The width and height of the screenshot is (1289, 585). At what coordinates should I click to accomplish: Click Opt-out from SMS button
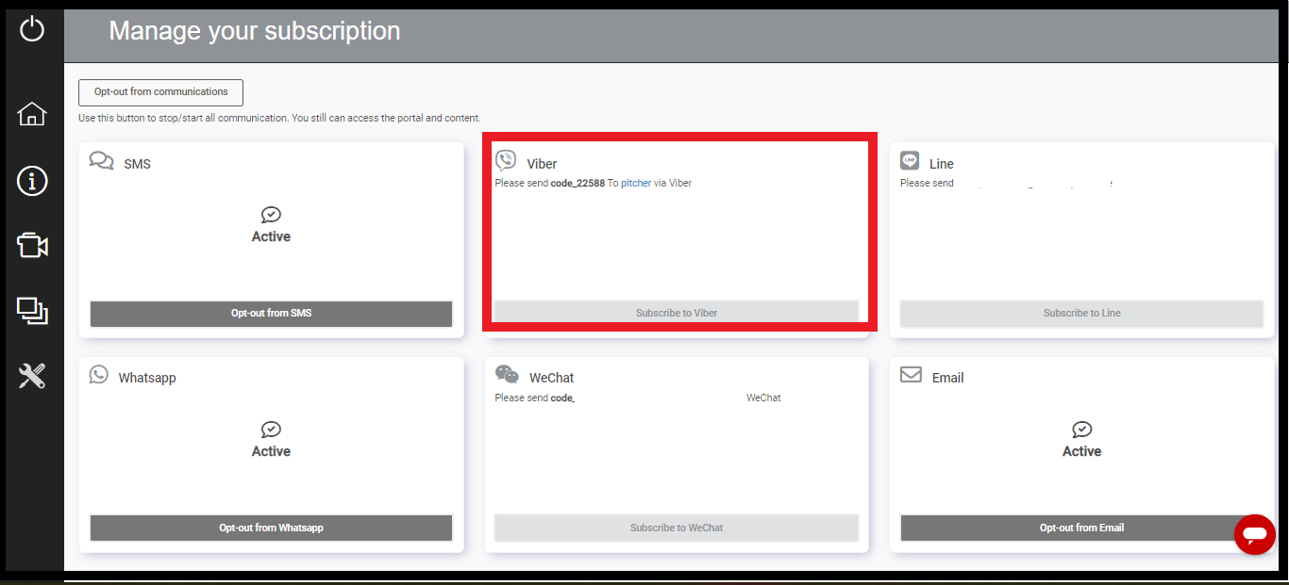(271, 313)
